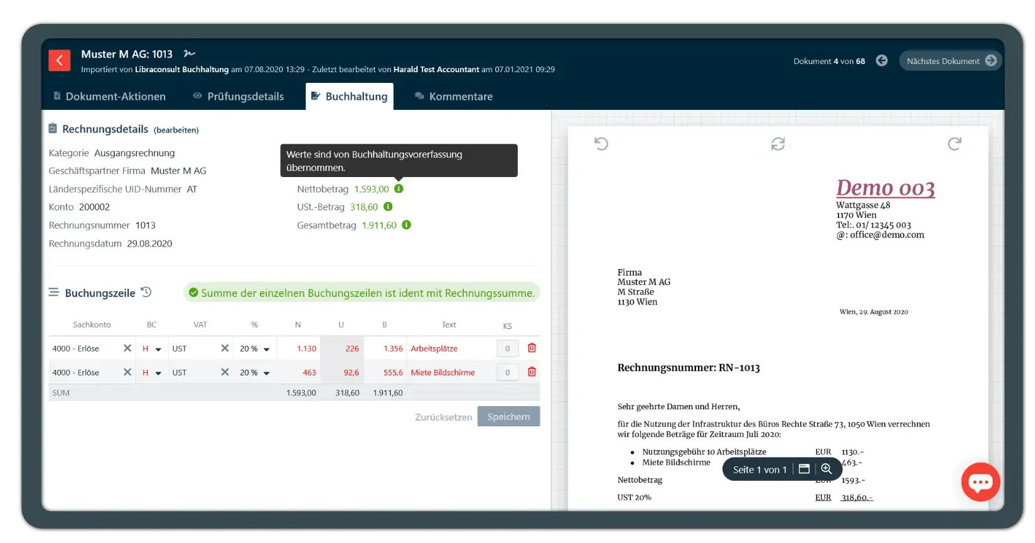
Task: Click the 'Seite 1 von 1' page indicator
Action: tap(759, 470)
